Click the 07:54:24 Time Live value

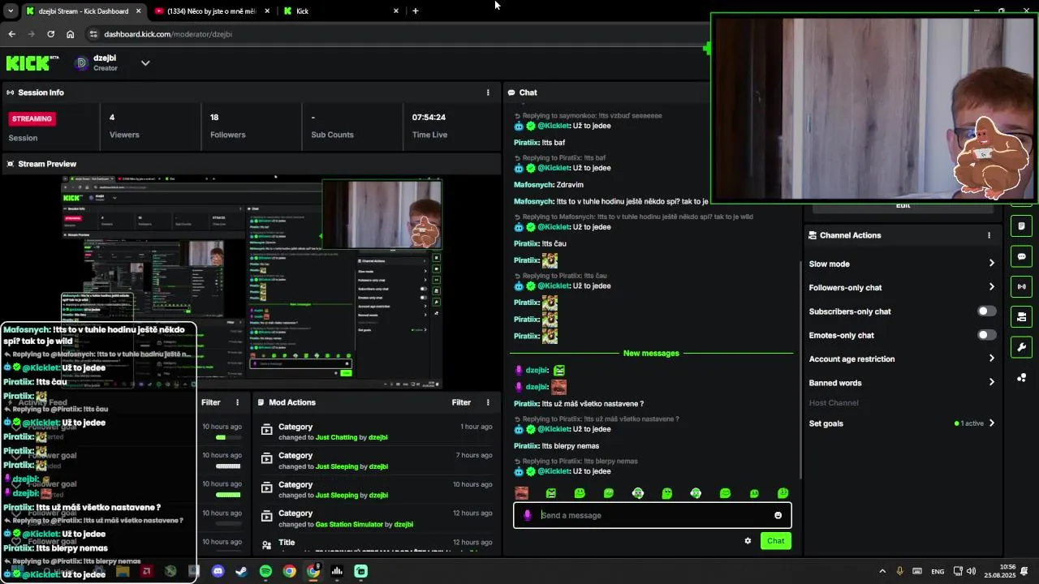429,117
